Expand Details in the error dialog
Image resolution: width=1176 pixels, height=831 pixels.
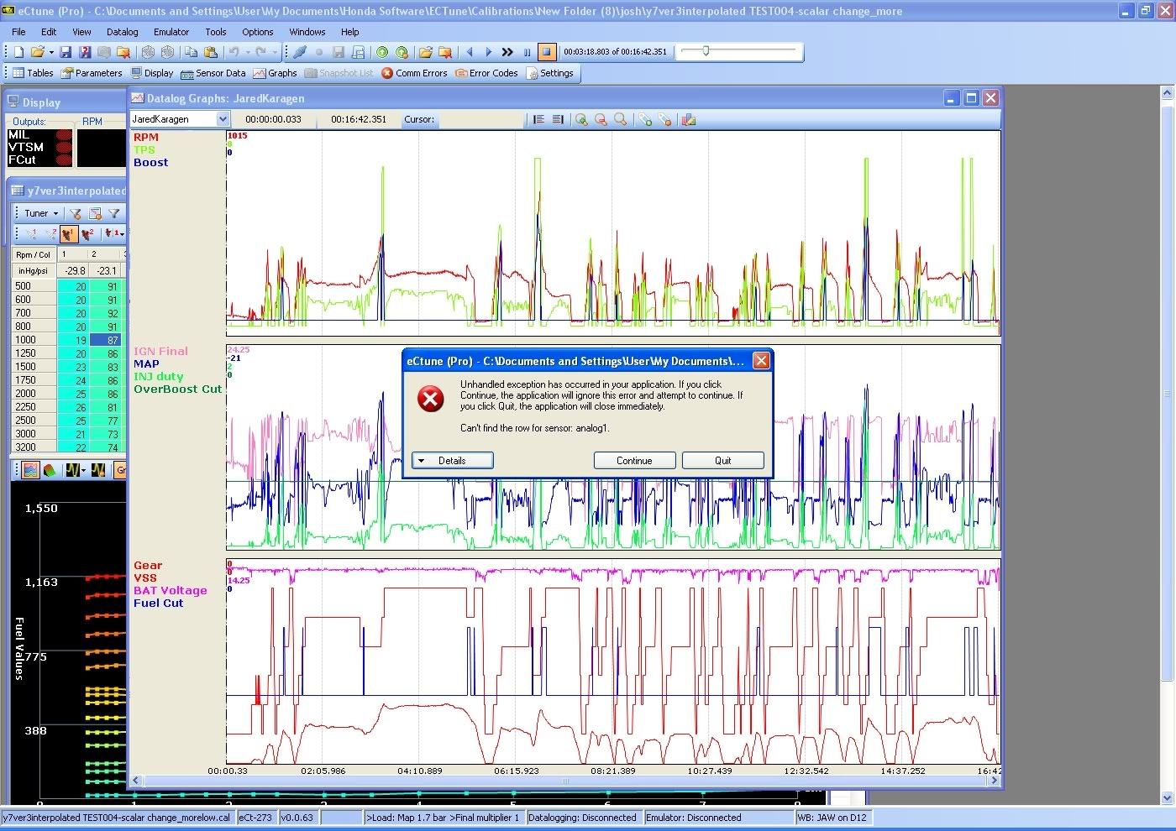[x=452, y=460]
